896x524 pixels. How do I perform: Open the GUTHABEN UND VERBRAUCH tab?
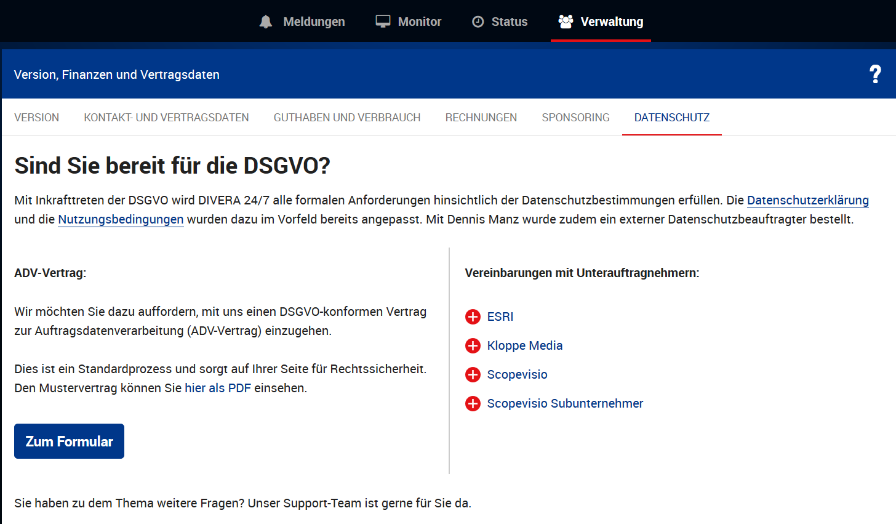347,117
